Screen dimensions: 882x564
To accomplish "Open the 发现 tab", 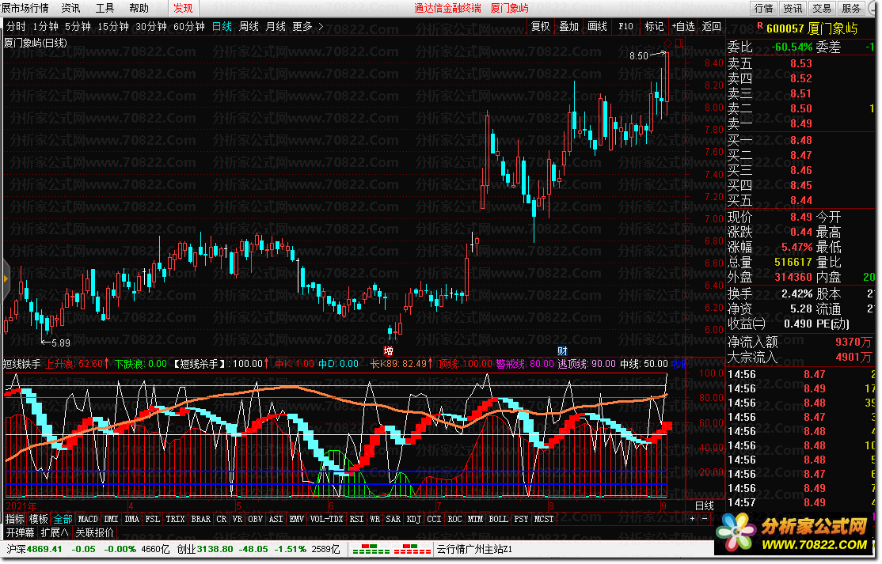I will tap(183, 8).
